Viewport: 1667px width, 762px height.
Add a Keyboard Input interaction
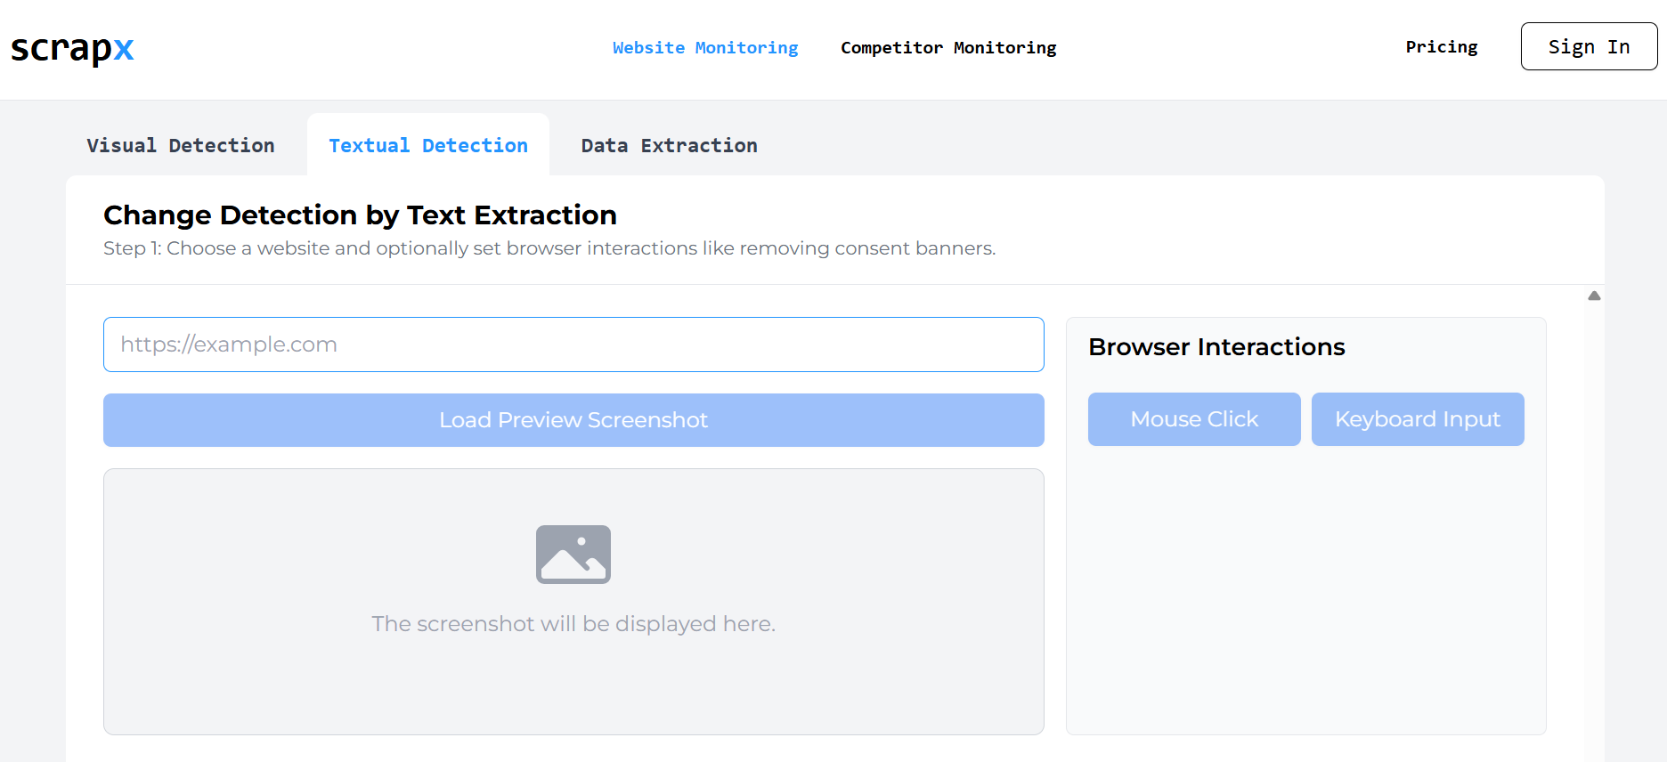pyautogui.click(x=1417, y=419)
